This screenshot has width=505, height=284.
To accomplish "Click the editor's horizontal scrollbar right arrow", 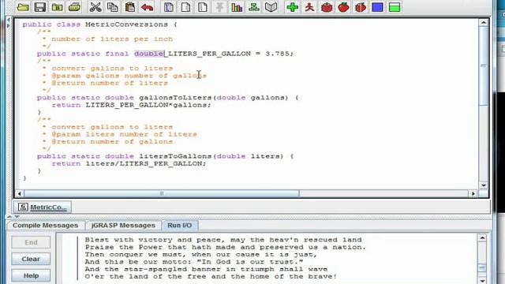I will tap(473, 193).
